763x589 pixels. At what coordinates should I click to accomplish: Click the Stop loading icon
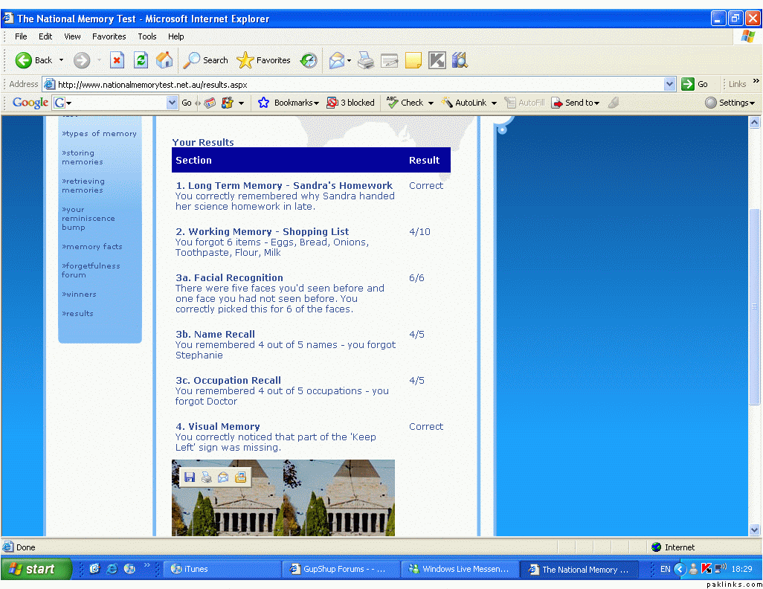pos(117,60)
